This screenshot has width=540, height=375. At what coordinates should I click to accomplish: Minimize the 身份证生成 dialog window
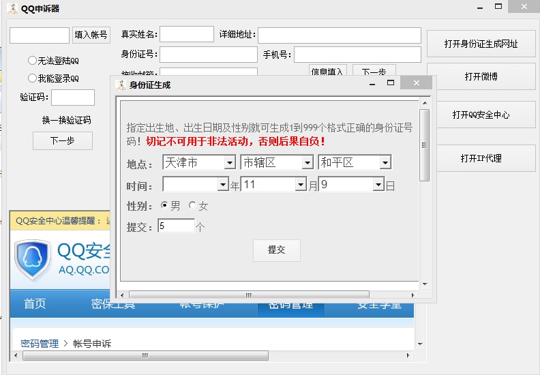coord(372,84)
